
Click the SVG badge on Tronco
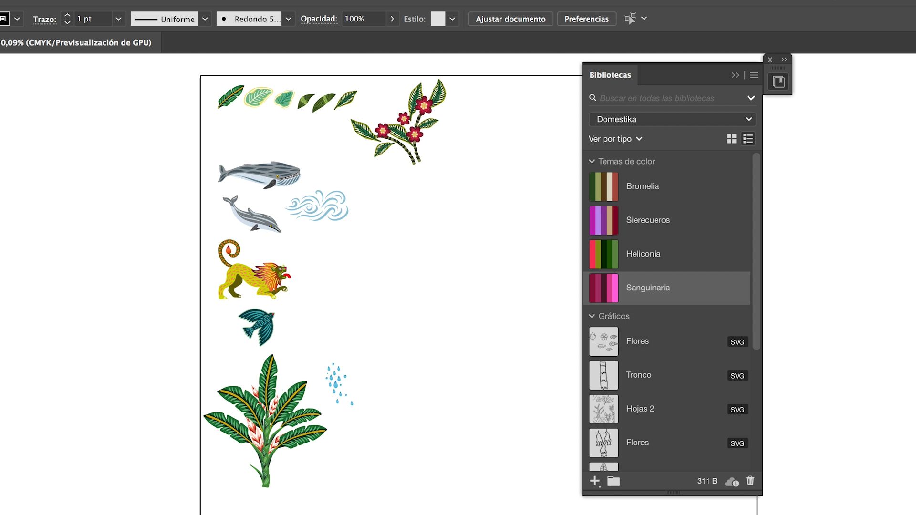(x=737, y=376)
